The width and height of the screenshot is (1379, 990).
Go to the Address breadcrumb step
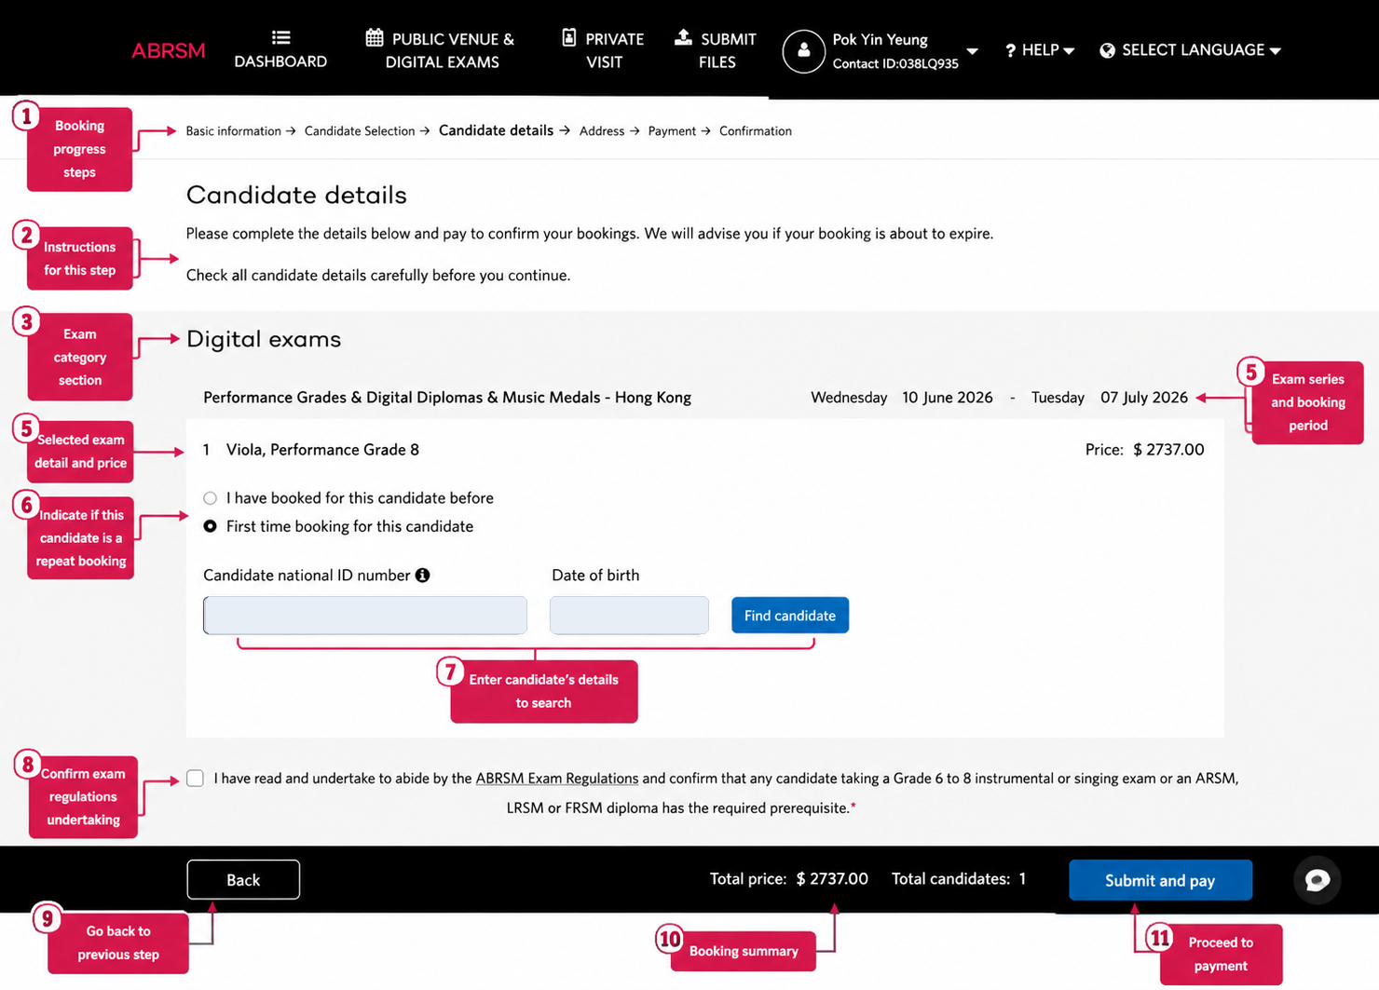[602, 131]
